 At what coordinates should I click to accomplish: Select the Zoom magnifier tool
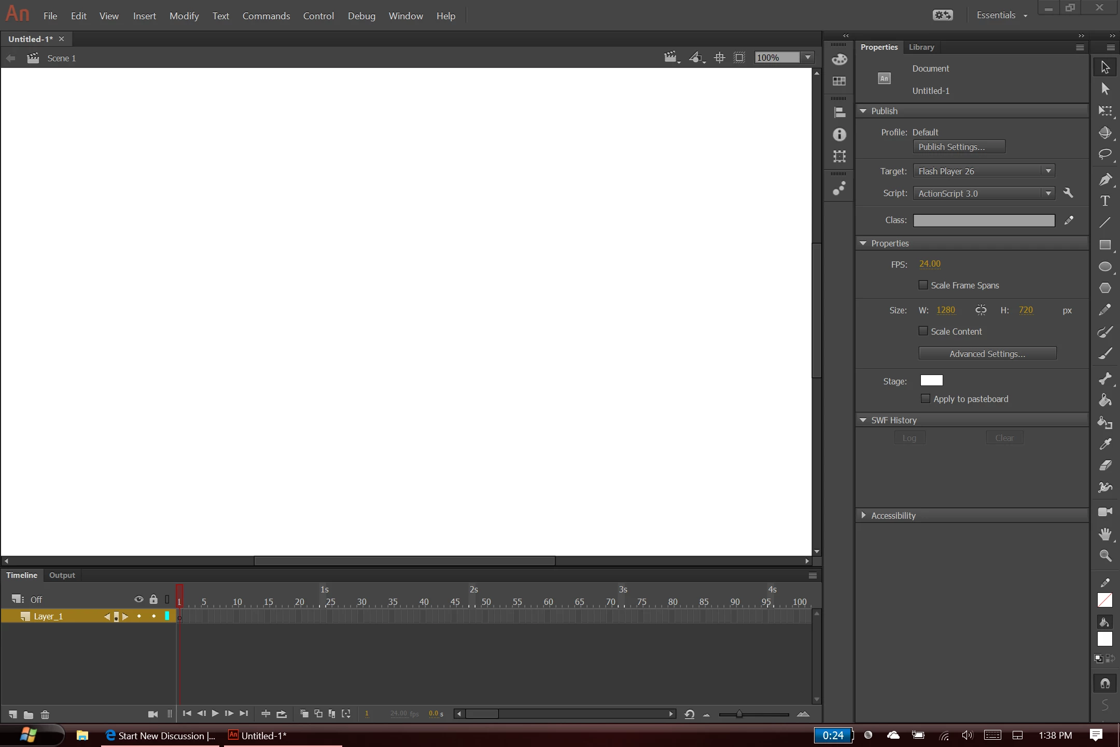click(x=1105, y=556)
